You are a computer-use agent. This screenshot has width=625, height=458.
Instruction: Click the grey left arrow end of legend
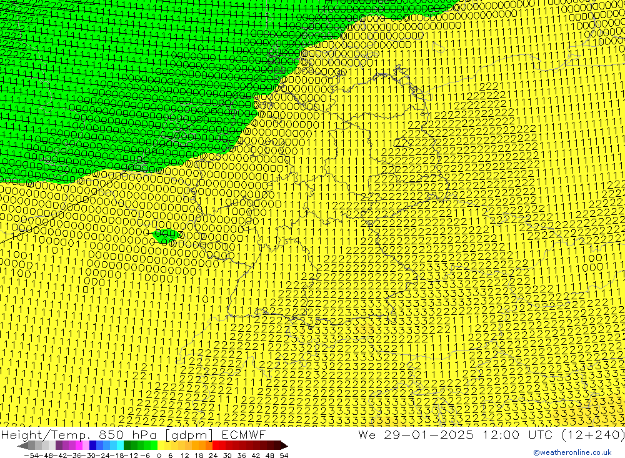click(22, 446)
